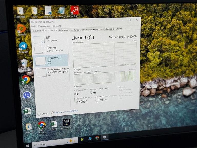Minimize the Task Manager window

[122, 20]
